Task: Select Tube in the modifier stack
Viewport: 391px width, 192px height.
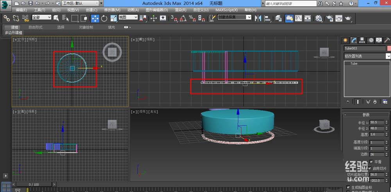Action: tap(354, 64)
